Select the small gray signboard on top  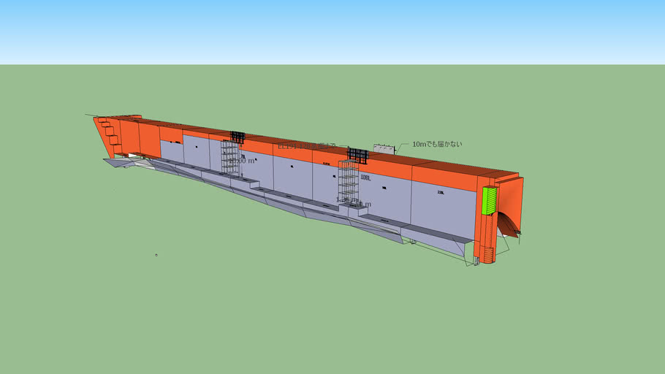384,149
